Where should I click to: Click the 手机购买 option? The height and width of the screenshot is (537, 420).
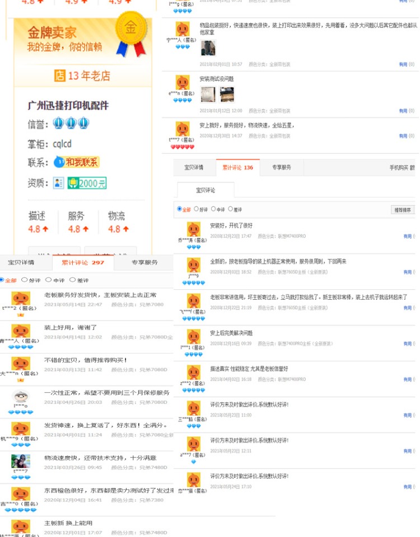(x=402, y=167)
